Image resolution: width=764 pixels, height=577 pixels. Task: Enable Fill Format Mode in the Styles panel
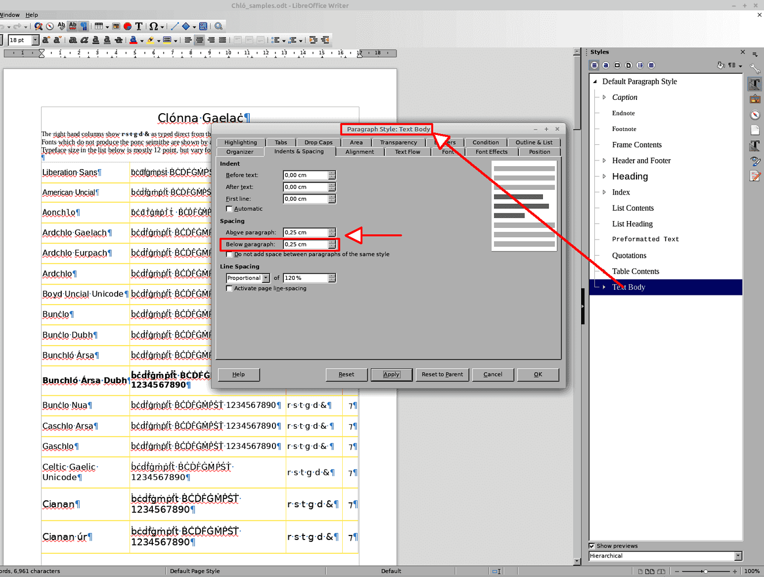[720, 65]
